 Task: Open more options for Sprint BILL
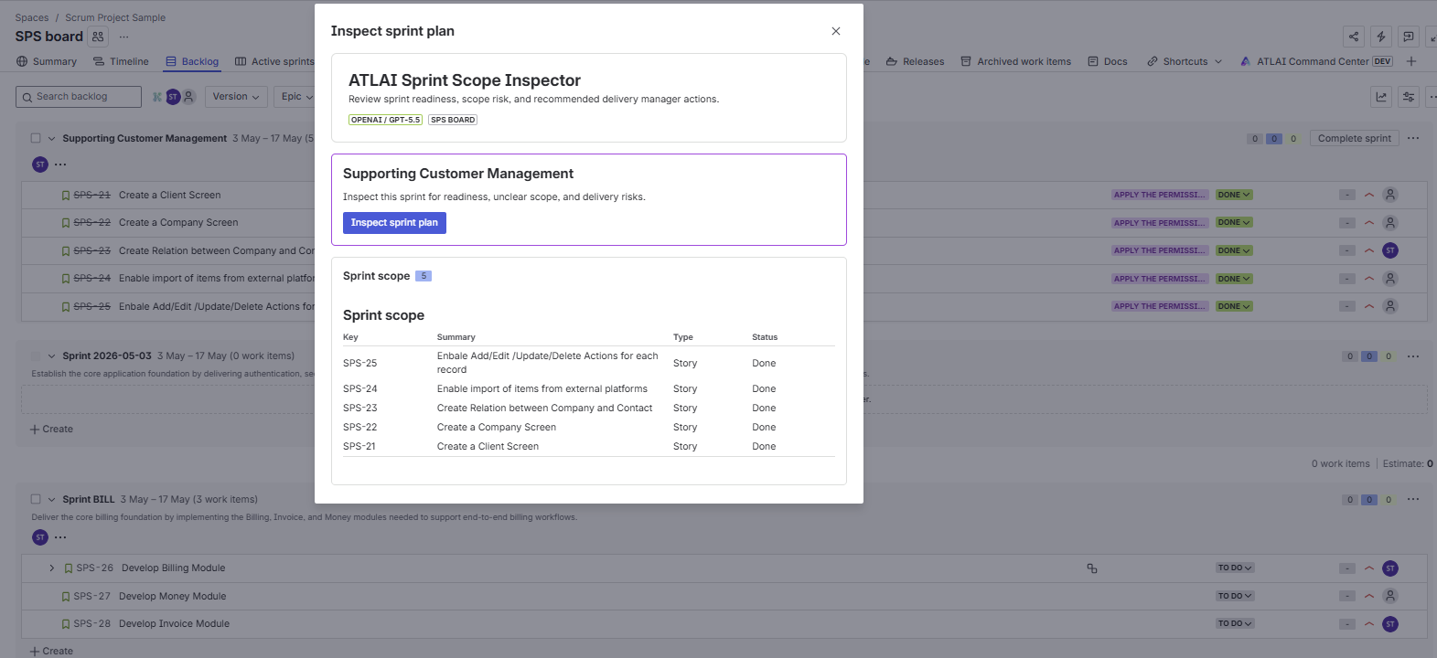tap(1413, 499)
